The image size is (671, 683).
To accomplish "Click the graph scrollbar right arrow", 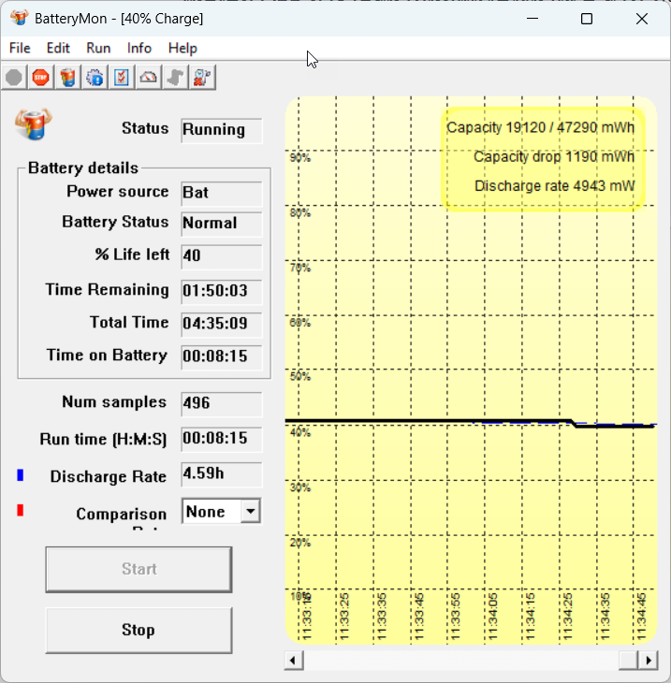I will pyautogui.click(x=648, y=661).
